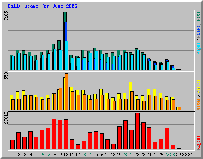This screenshot has width=203, height=159.
Task: Click the red KBytes bar for day 15
Action: pos(96,140)
